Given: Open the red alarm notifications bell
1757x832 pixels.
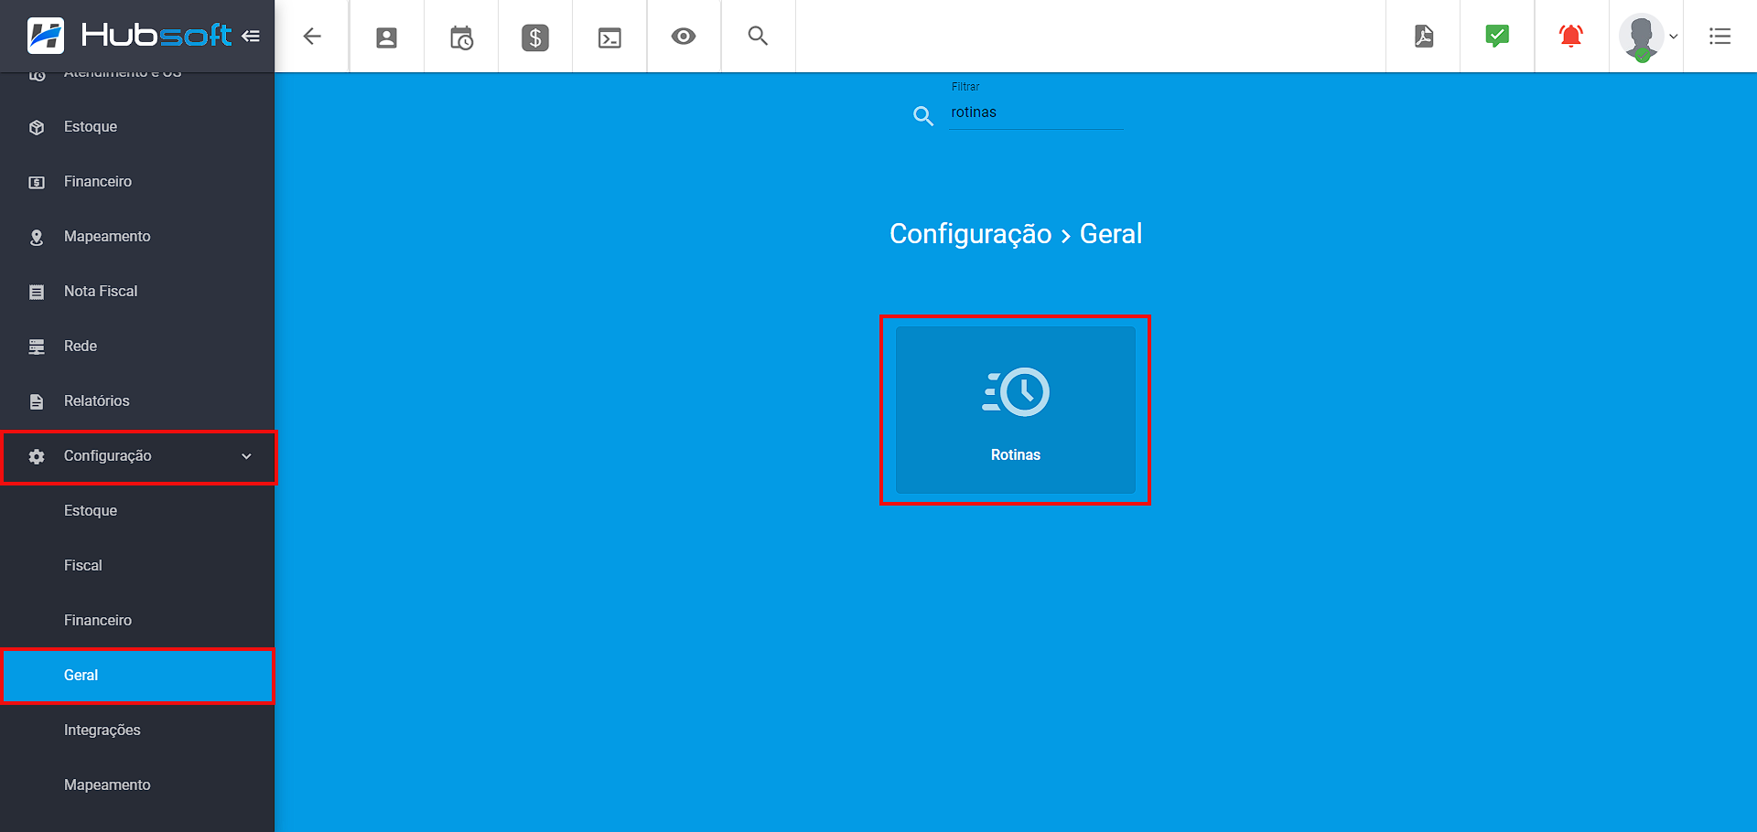Looking at the screenshot, I should (x=1571, y=37).
